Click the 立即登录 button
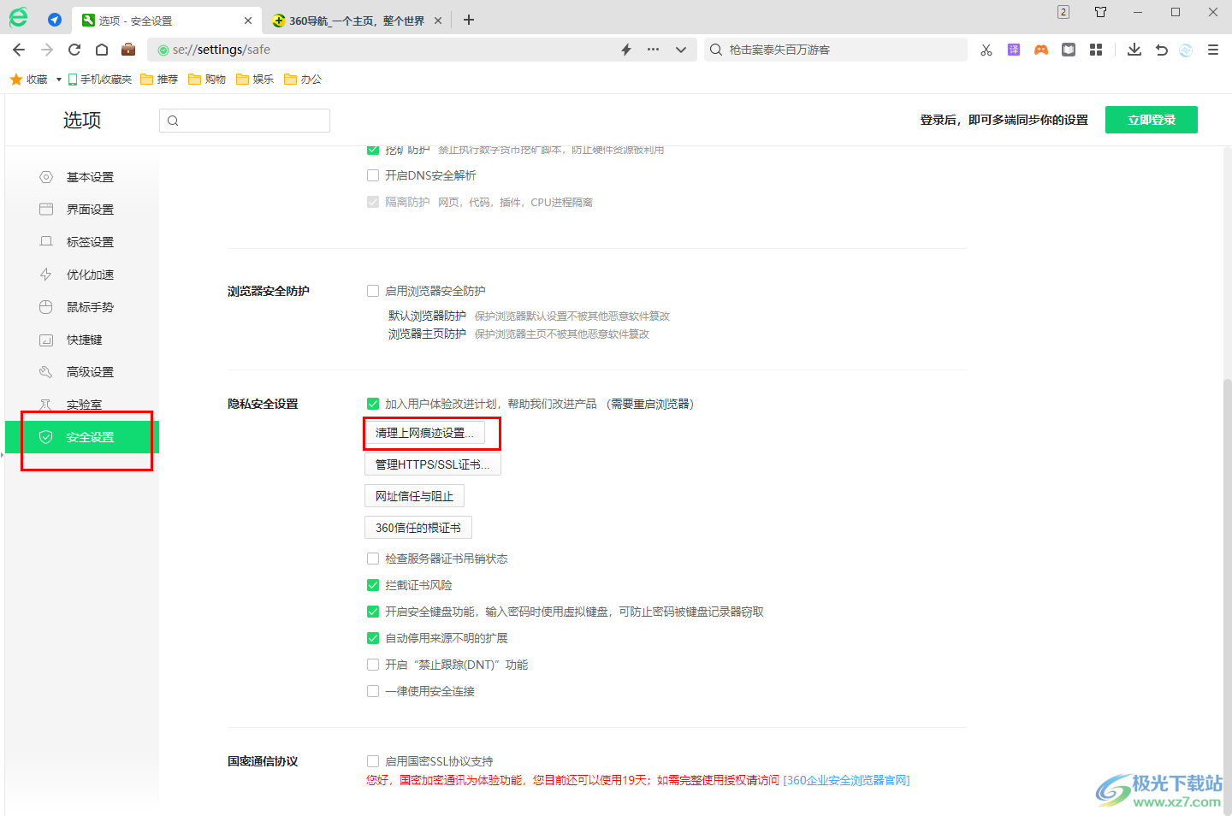This screenshot has width=1232, height=816. click(1152, 120)
